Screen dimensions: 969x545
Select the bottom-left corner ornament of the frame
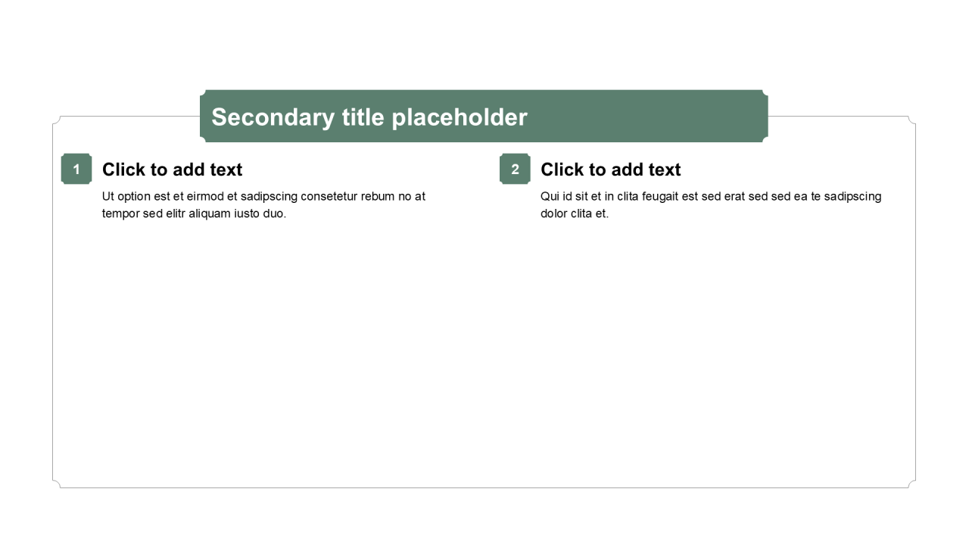[x=57, y=484]
